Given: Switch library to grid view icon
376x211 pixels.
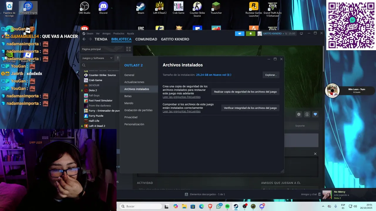Looking at the screenshot, I should pyautogui.click(x=128, y=49).
